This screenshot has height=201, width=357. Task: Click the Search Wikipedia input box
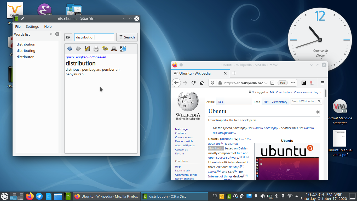tap(303, 101)
